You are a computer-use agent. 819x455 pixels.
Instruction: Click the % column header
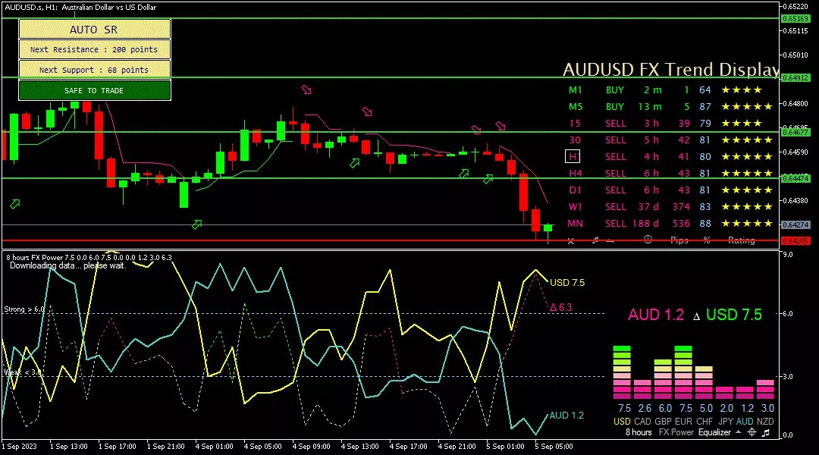706,240
